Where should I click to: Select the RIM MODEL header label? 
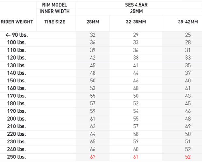click(x=55, y=5)
